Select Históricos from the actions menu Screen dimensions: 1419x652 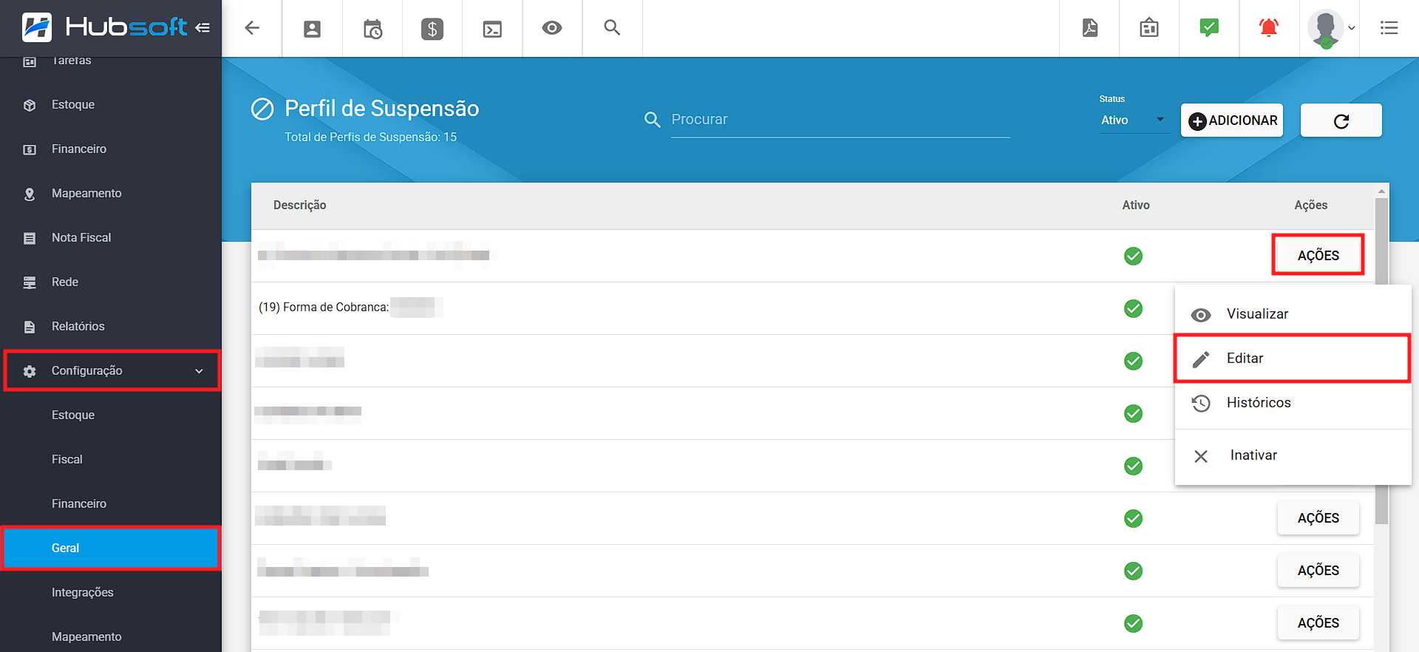click(x=1293, y=402)
